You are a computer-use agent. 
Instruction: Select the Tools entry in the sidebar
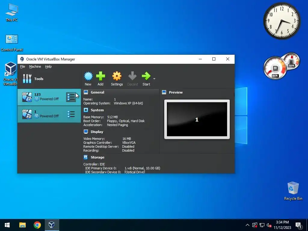(49, 79)
